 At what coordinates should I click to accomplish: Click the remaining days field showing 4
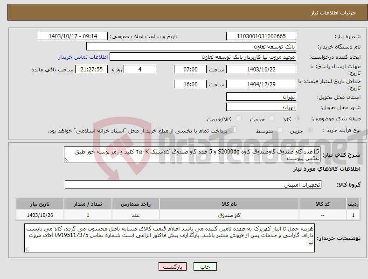click(140, 69)
